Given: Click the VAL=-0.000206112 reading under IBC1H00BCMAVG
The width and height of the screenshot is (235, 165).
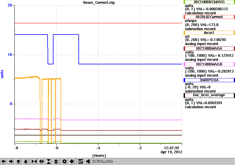Looking at the screenshot, I should 212,9.
